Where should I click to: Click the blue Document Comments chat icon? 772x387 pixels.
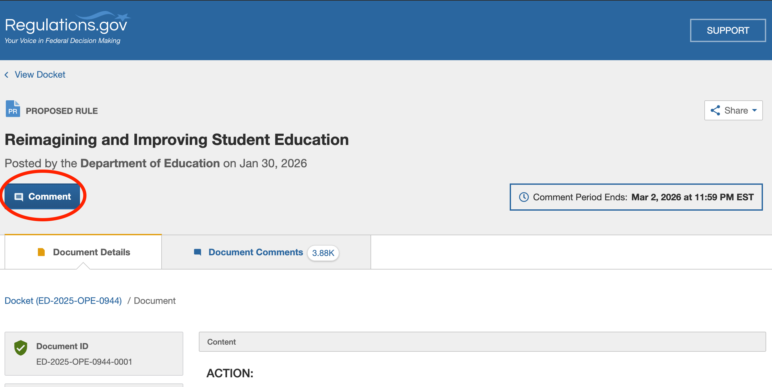(x=198, y=252)
